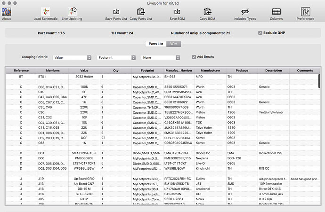Select the Allied has good pric... comment cell
Image resolution: width=325 pixels, height=212 pixels.
(305, 179)
